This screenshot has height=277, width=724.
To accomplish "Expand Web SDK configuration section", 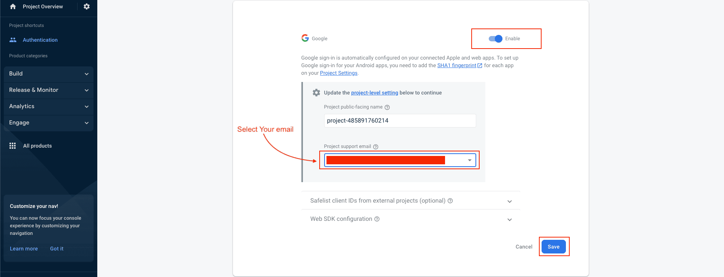I will (x=510, y=219).
